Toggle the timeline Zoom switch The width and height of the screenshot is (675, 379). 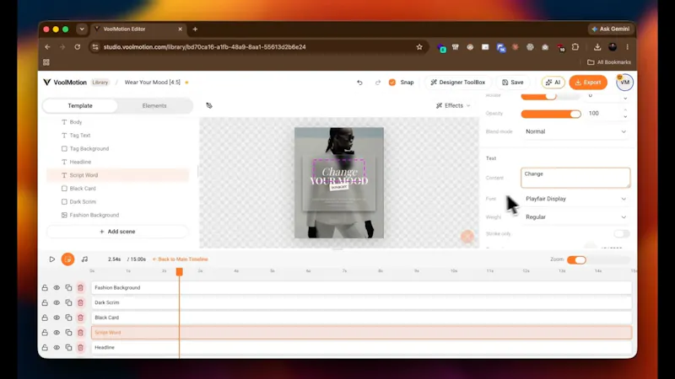(576, 259)
